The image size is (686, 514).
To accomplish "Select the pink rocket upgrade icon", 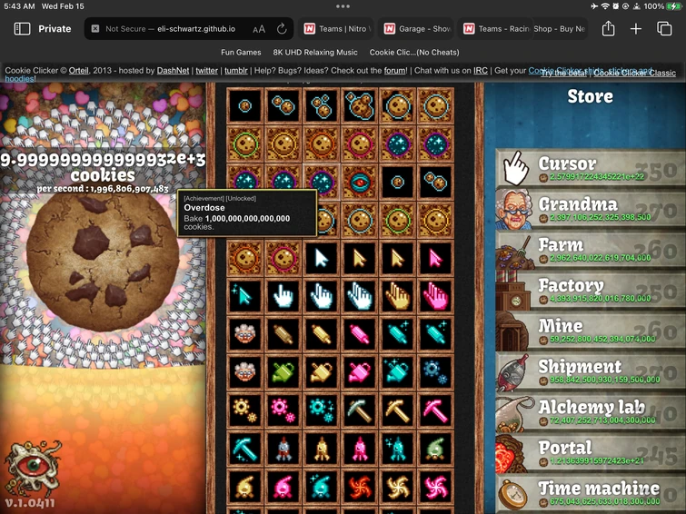I will click(x=359, y=449).
